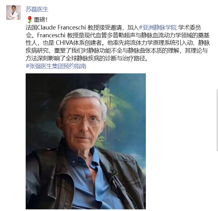Click the vertical scrollbar on right edge

(217, 120)
